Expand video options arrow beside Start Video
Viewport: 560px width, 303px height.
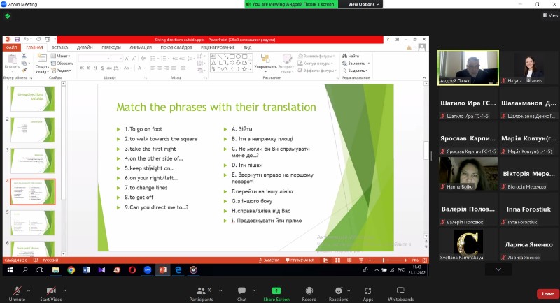click(x=64, y=290)
